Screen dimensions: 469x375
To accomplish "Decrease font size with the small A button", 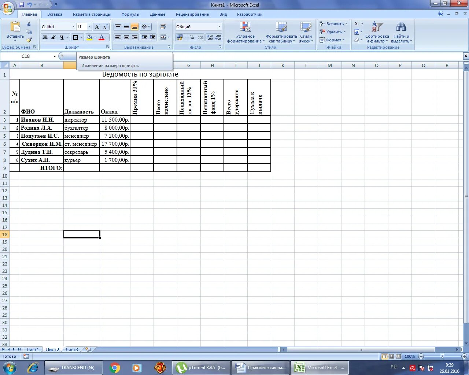I will [x=105, y=27].
